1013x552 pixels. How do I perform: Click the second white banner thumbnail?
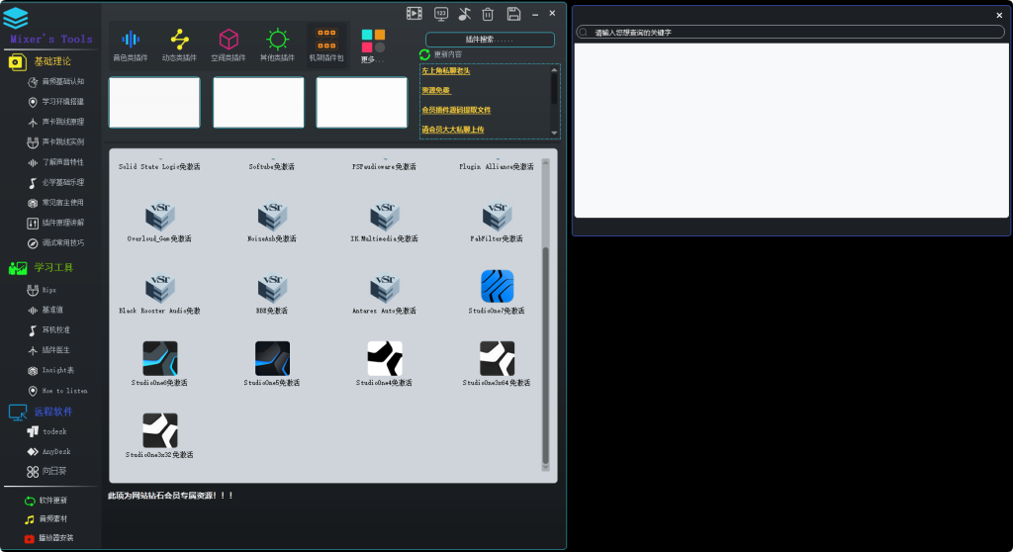pos(258,102)
